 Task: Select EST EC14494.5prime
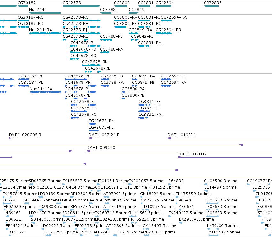[220, 187]
